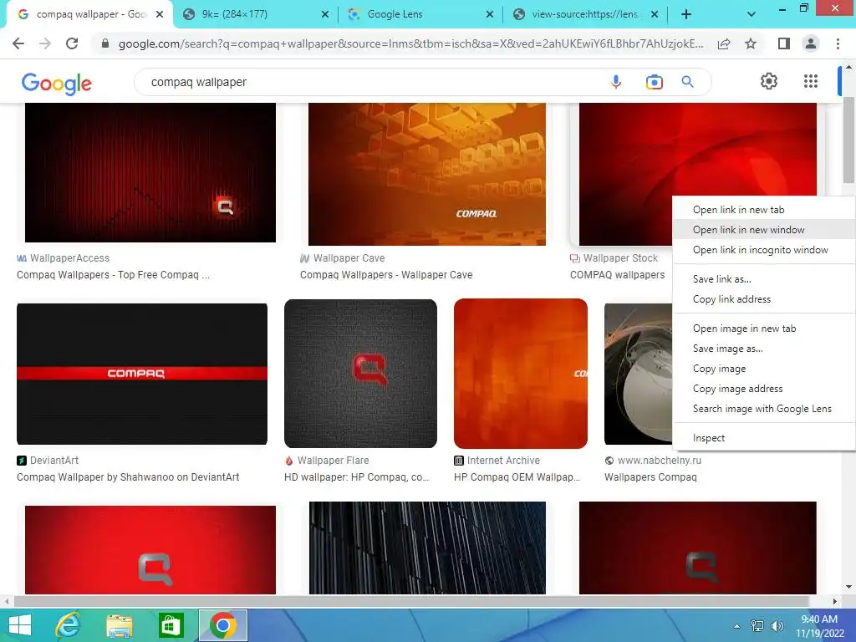The height and width of the screenshot is (642, 856).
Task: Switch to the 9k= (284×177) tab
Action: [255, 14]
